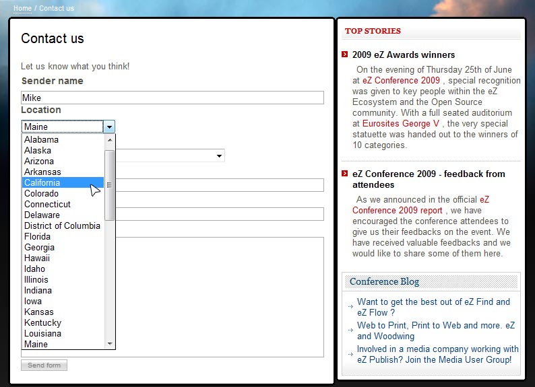Pick District of Columbia option
The image size is (535, 387).
[62, 226]
